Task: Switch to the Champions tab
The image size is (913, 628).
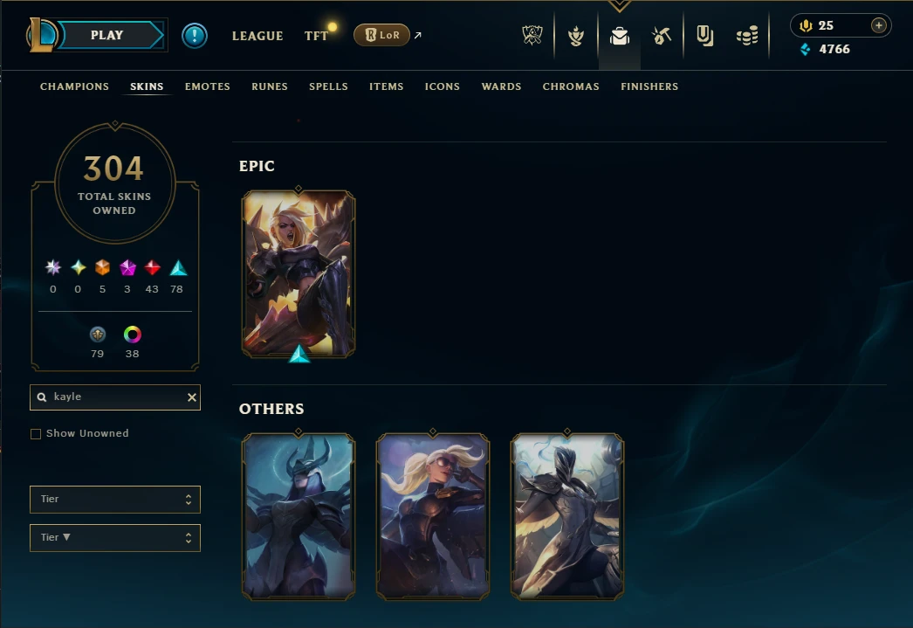Action: [74, 86]
